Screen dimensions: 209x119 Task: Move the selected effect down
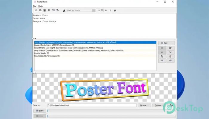pyautogui.click(x=170, y=52)
